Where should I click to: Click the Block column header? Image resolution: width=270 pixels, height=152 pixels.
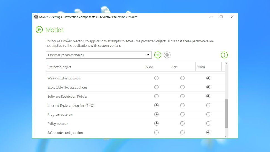pos(208,67)
